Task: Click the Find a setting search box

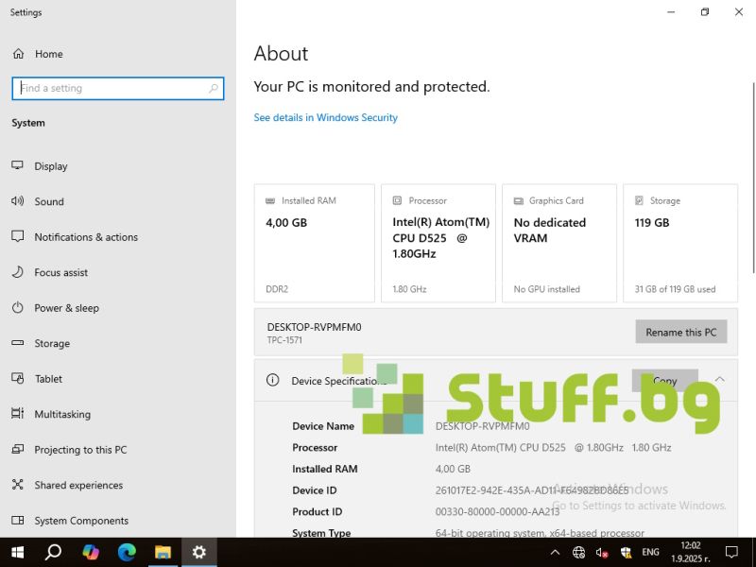Action: click(113, 88)
